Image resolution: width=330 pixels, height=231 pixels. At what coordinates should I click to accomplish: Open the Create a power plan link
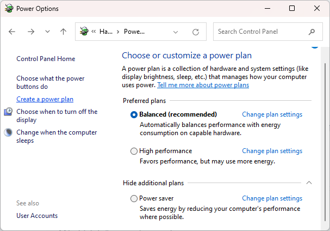coord(45,99)
